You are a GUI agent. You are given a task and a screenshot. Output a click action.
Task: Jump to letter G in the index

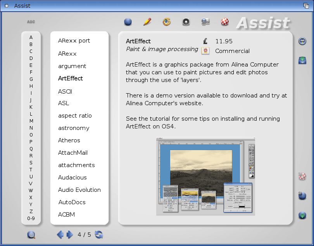pos(31,79)
